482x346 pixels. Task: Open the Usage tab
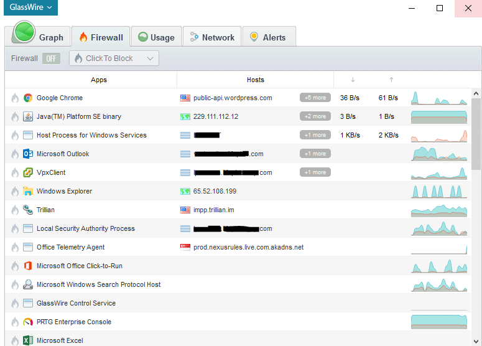point(157,37)
